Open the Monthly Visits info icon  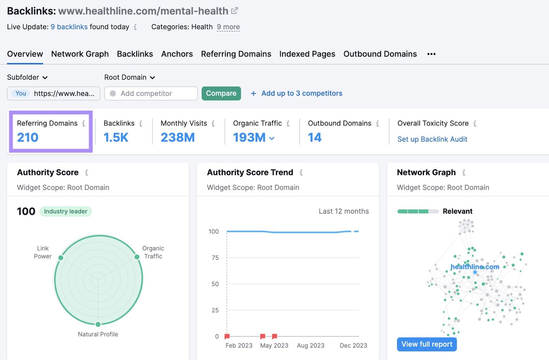(x=213, y=123)
